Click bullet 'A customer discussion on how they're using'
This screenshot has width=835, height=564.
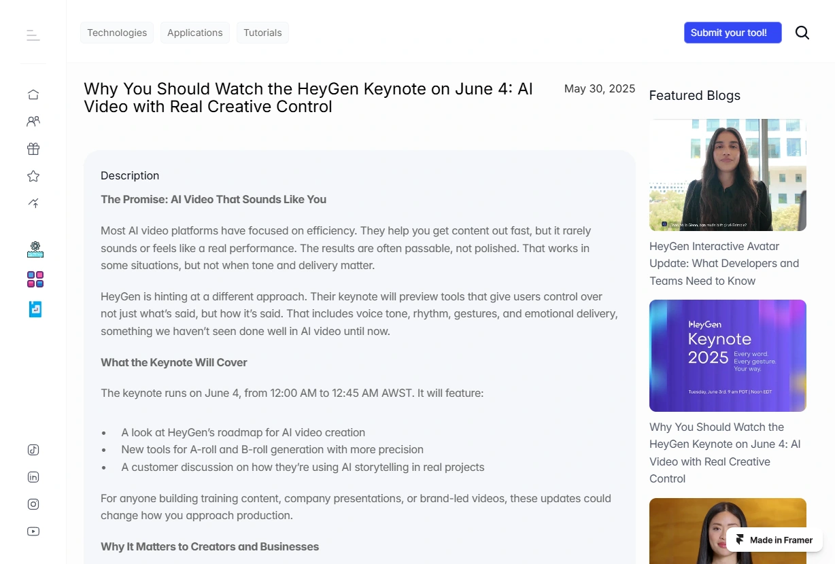303,467
